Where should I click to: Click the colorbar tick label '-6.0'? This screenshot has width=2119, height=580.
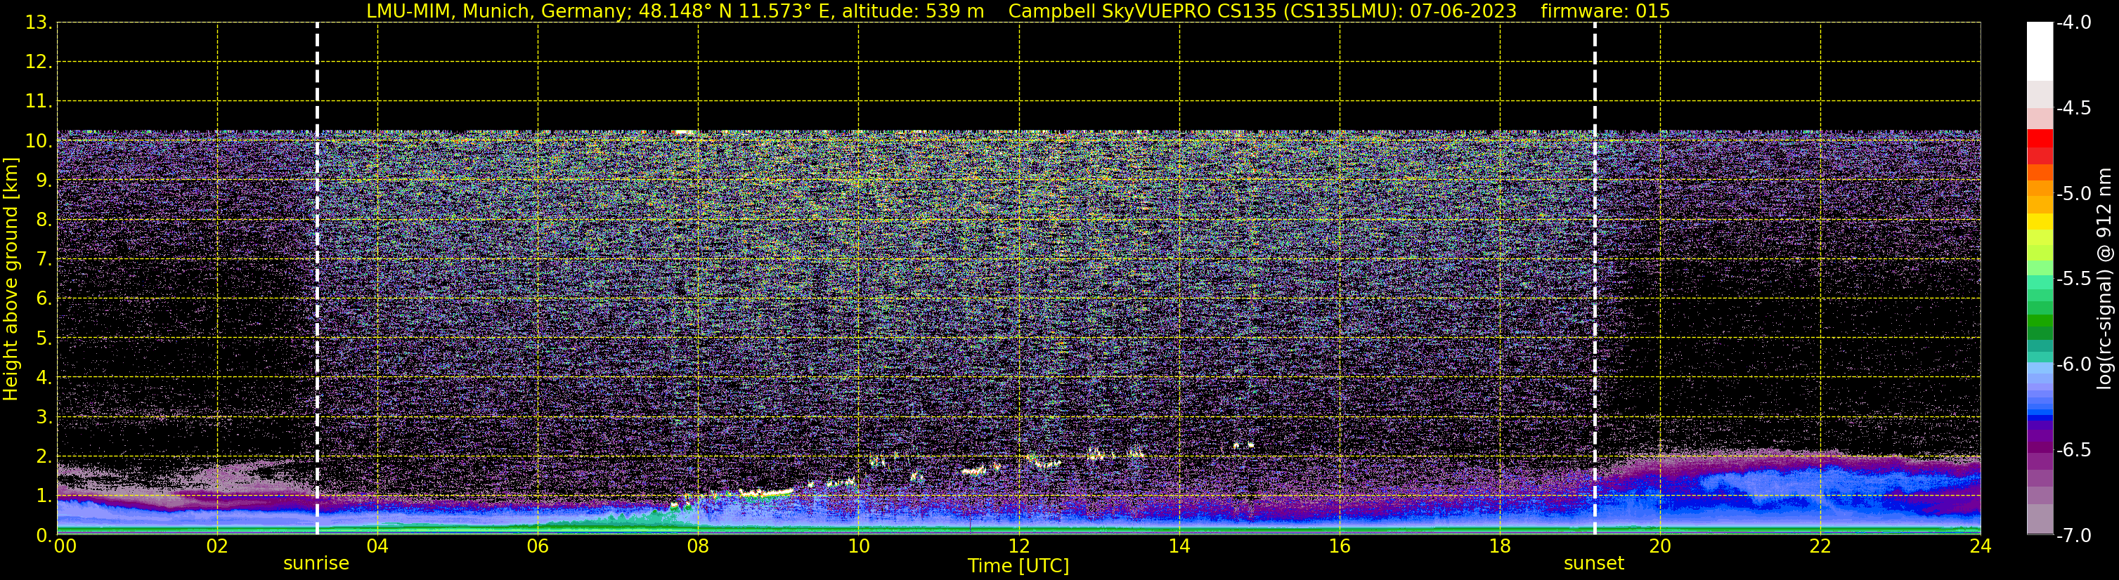click(2074, 364)
